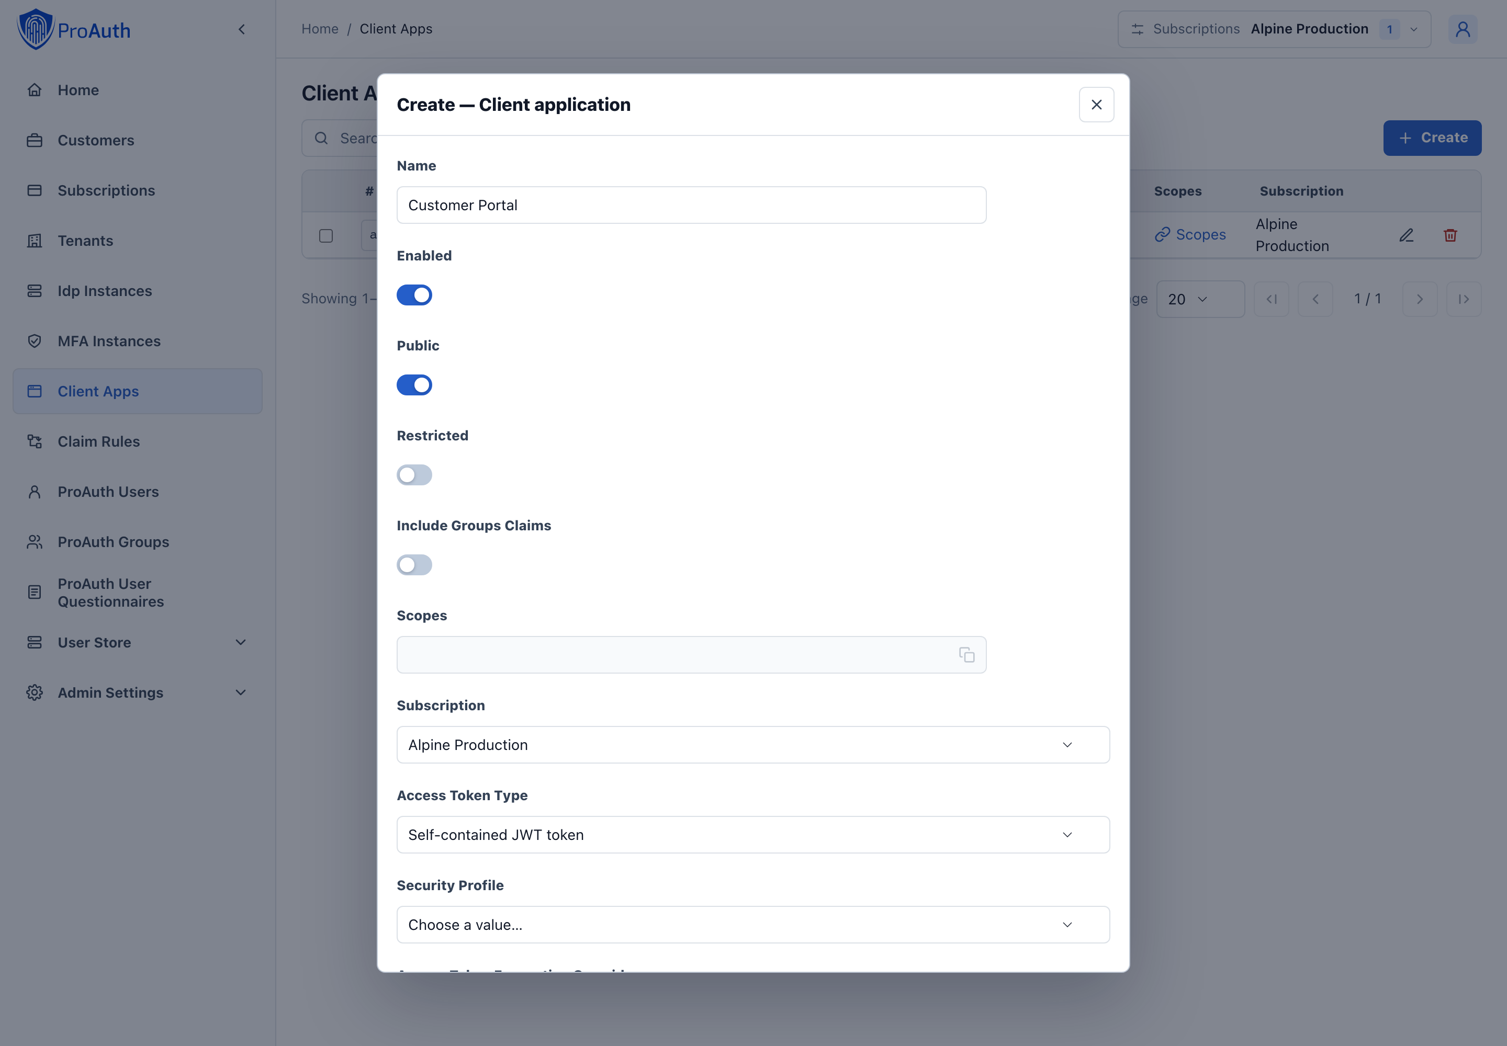The width and height of the screenshot is (1507, 1046).
Task: Collapse the sidebar with the chevron icon
Action: pyautogui.click(x=241, y=29)
